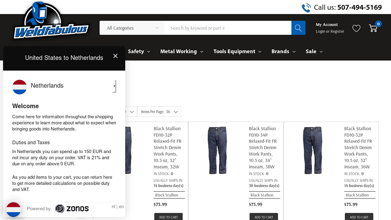
Task: Open the All Categories dropdown
Action: click(x=132, y=28)
